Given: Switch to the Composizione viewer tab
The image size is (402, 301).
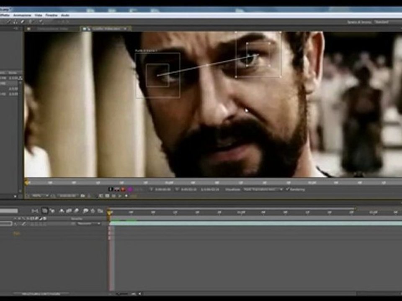Looking at the screenshot, I should [x=52, y=29].
